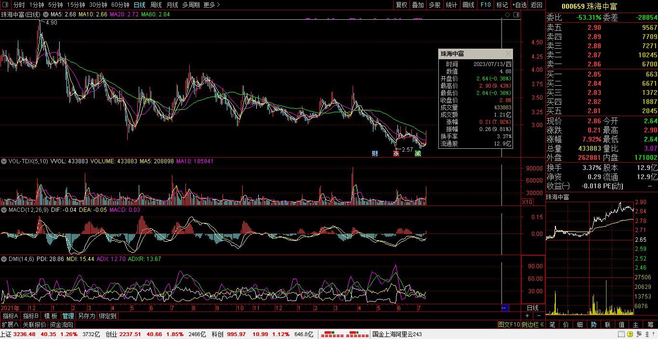Open the 指标A tab

(x=10, y=316)
